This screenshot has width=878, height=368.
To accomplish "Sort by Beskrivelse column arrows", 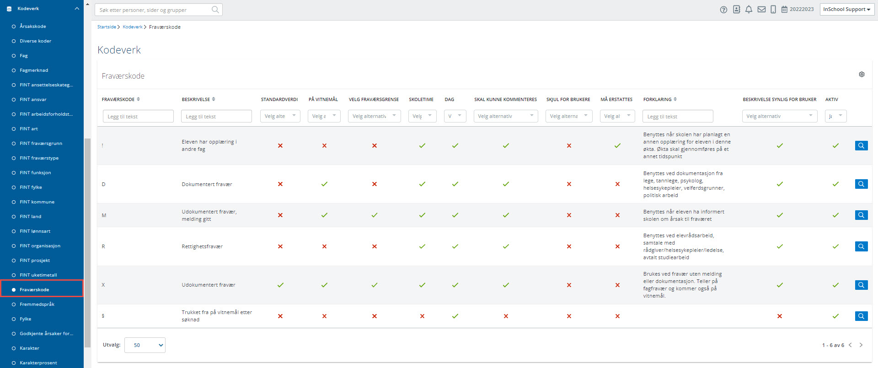I will pos(214,99).
